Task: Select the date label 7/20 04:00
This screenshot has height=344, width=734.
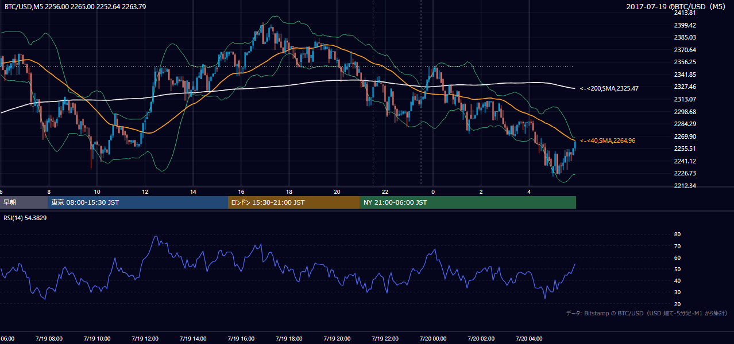Action: coord(528,339)
